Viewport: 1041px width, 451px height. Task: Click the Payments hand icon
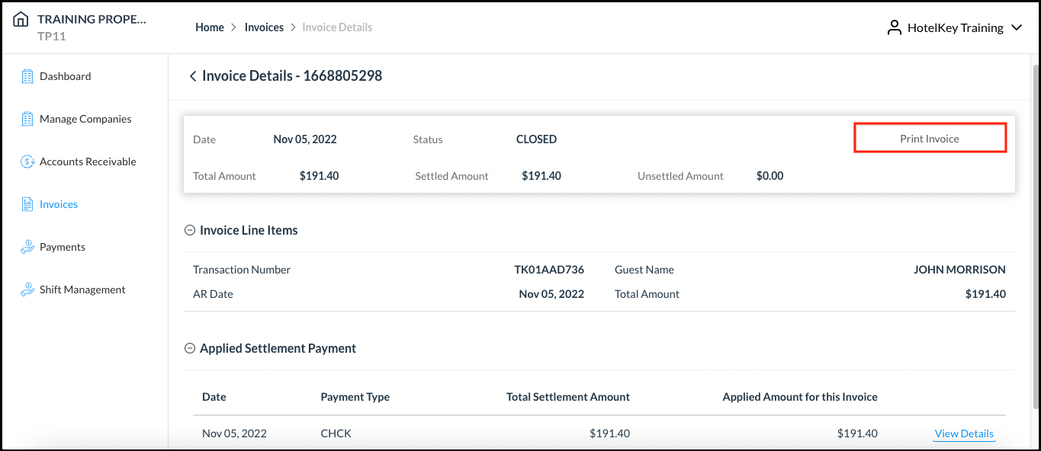(x=27, y=247)
